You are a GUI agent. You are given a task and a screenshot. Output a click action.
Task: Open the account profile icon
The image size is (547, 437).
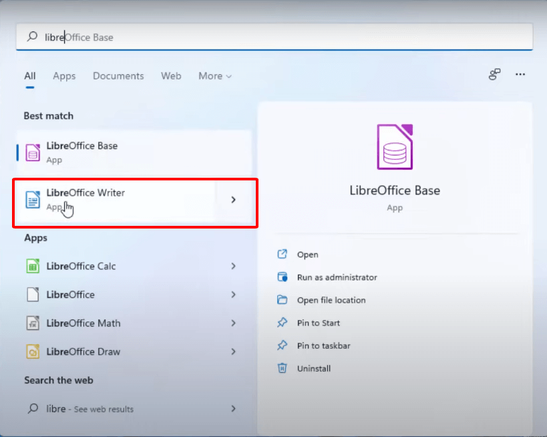pos(494,75)
